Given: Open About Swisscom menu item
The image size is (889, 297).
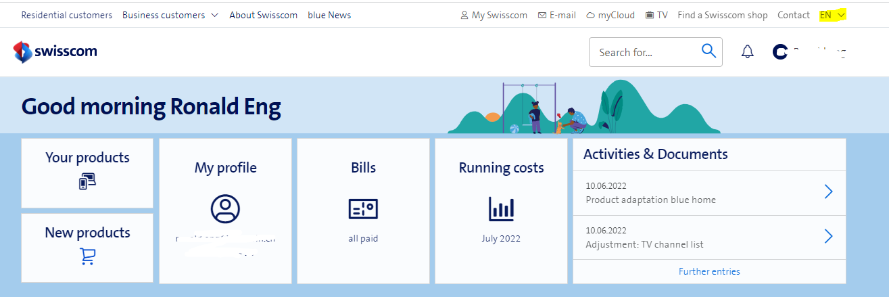Looking at the screenshot, I should [x=263, y=15].
